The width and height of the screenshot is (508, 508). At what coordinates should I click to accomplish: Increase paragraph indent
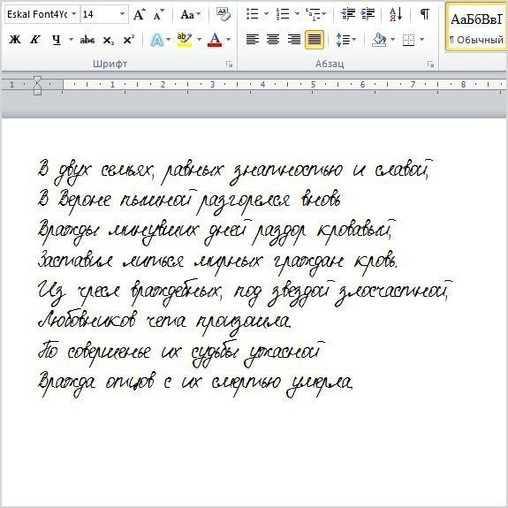click(368, 14)
